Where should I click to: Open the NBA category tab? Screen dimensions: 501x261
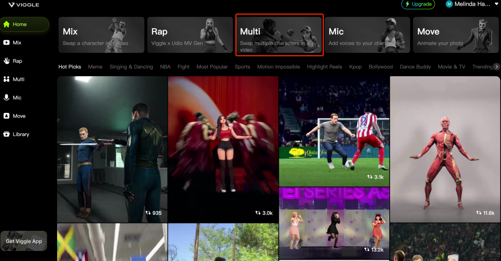point(165,66)
